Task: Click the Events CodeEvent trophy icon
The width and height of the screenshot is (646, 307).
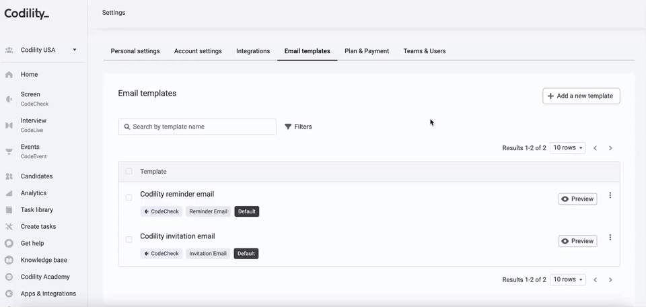Action: 9,151
